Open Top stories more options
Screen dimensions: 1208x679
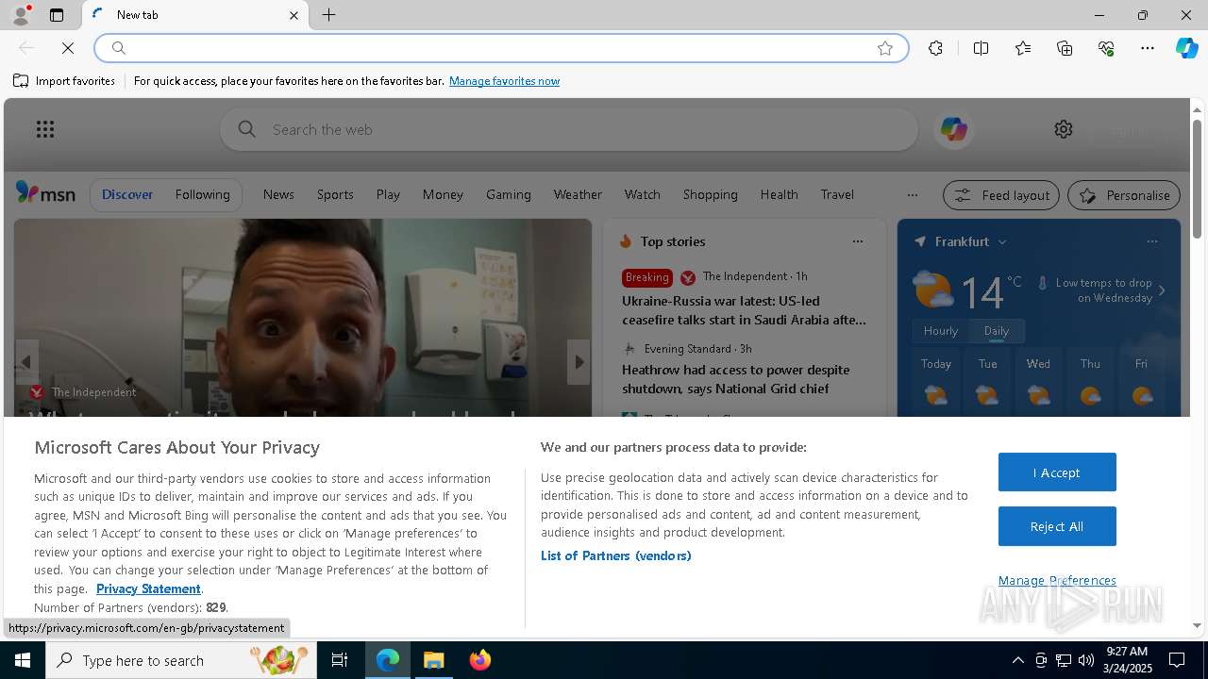coord(857,241)
